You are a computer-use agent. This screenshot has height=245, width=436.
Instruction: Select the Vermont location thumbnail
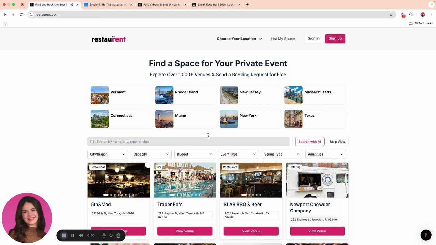click(x=99, y=95)
